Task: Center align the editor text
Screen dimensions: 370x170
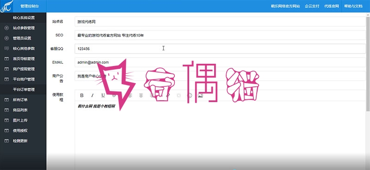Action: [141, 95]
